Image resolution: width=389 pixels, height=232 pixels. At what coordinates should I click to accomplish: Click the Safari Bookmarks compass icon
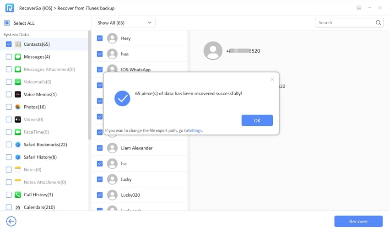18,145
